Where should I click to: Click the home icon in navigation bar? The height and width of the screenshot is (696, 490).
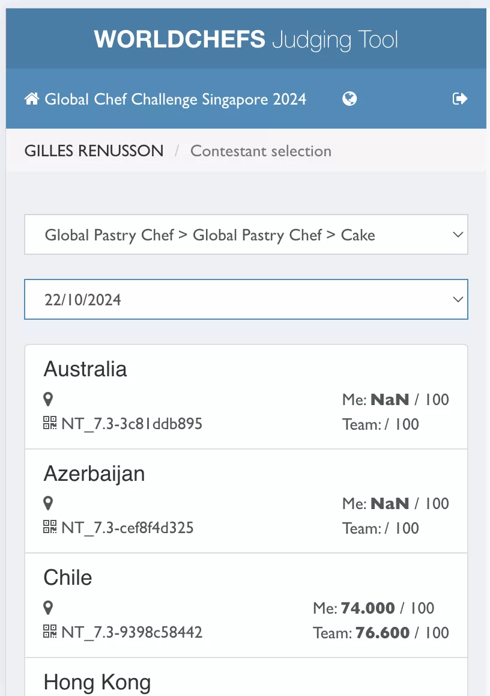[x=32, y=99]
